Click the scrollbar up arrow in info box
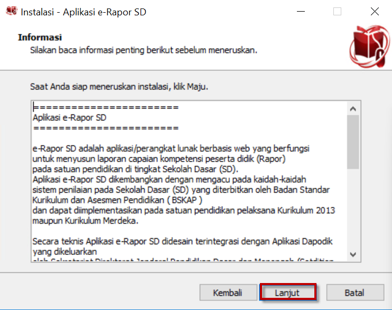This screenshot has width=392, height=310. pyautogui.click(x=353, y=108)
